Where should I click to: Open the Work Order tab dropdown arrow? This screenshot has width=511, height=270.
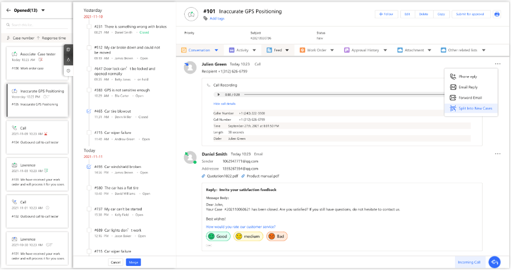333,50
